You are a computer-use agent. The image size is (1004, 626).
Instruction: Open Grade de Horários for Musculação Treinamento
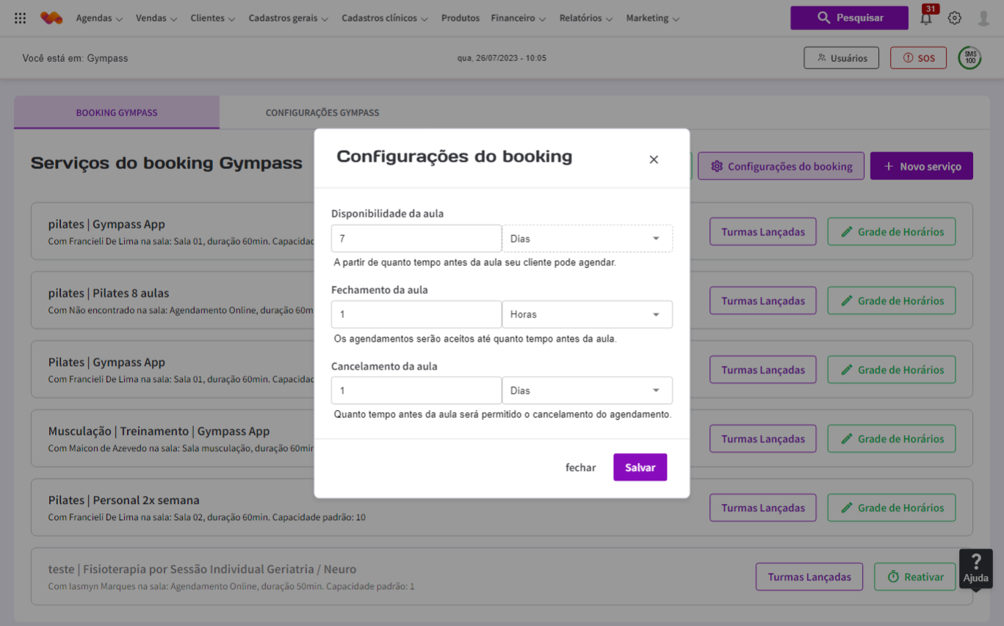(892, 439)
